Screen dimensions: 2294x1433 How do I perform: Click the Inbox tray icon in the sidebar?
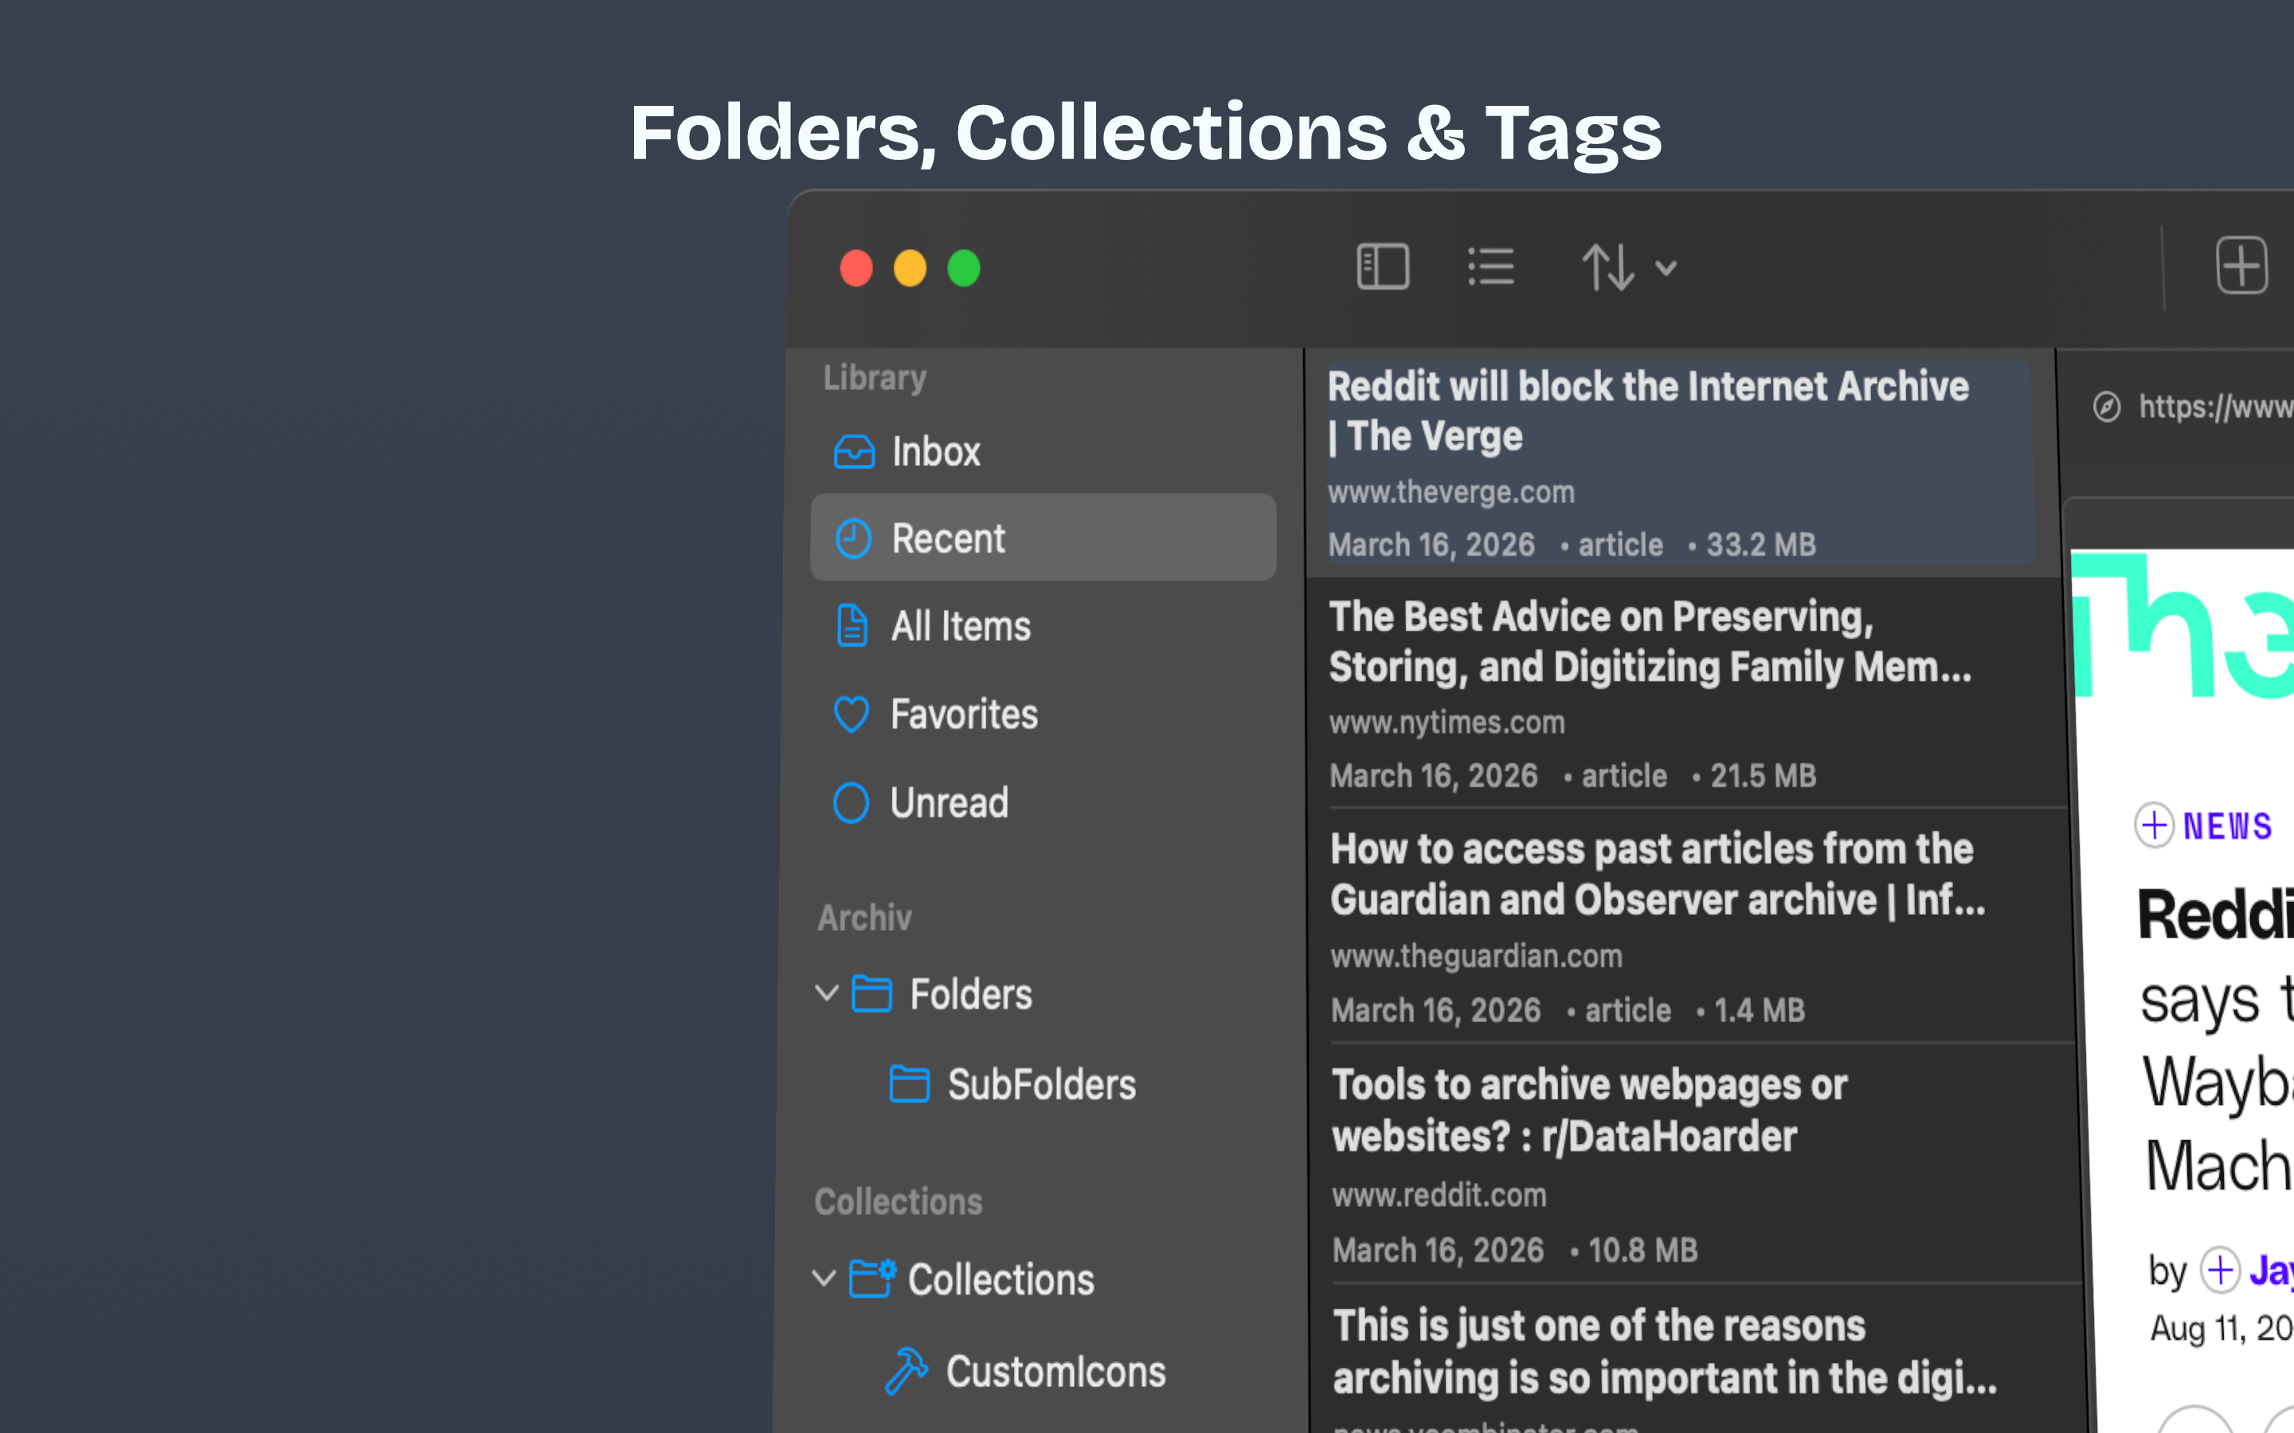pos(852,452)
